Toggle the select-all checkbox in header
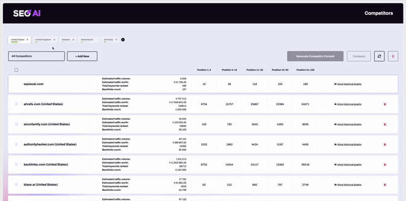The width and height of the screenshot is (406, 201). pos(16,70)
